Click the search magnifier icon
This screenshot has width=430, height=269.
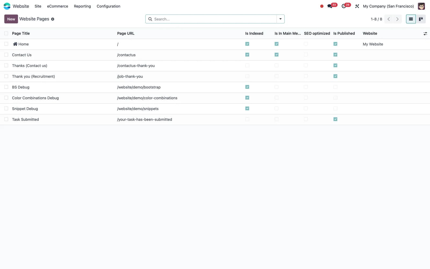[150, 19]
